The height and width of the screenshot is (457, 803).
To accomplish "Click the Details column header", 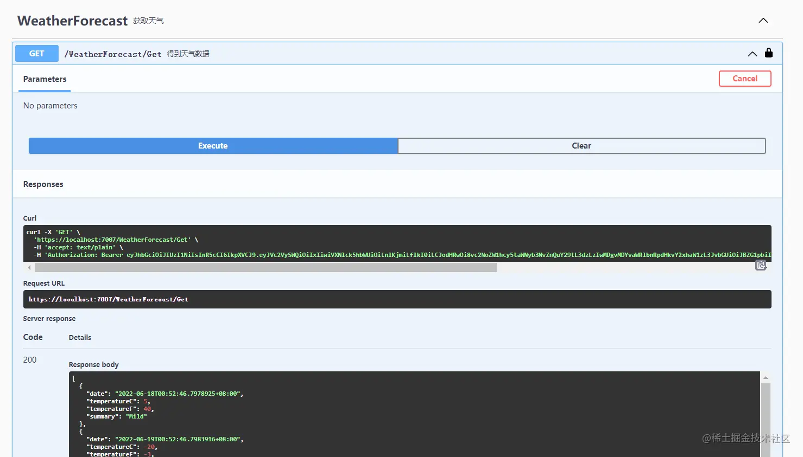I will click(80, 338).
